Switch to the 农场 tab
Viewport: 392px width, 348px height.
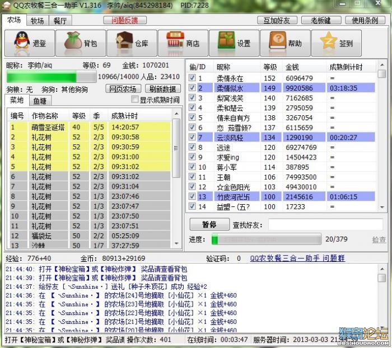click(x=14, y=20)
